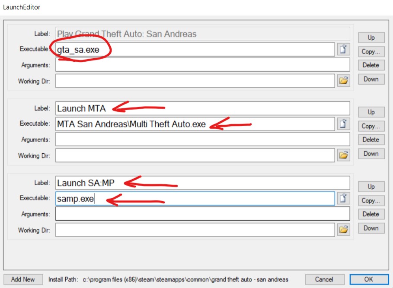Browse executable file for gta_sa.exe entry
The width and height of the screenshot is (393, 288).
(343, 49)
